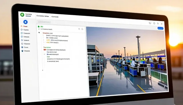Click the blue pill button above the photo

click(x=160, y=28)
